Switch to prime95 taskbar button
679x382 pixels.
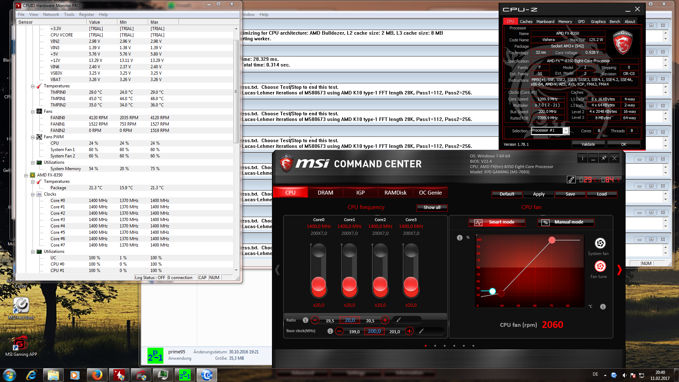[x=185, y=375]
